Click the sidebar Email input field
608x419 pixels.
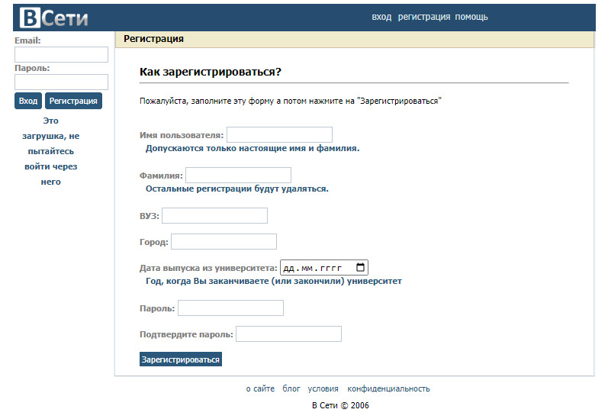point(61,54)
